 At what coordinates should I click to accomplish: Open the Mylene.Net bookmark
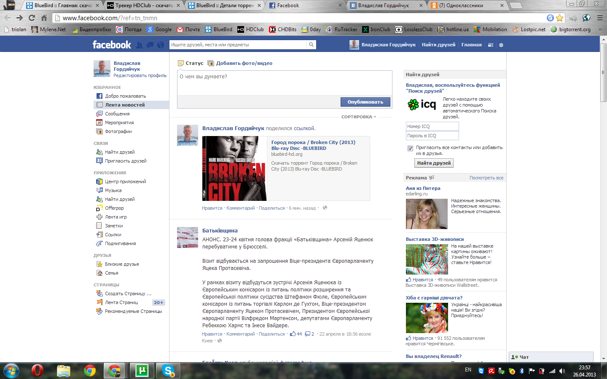point(48,29)
